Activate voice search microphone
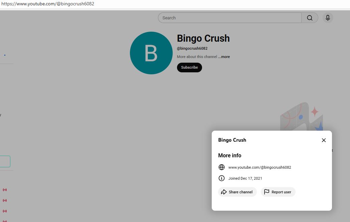350x222 pixels. tap(328, 18)
